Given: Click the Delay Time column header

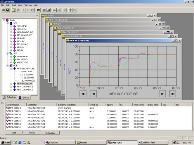Looking at the screenshot, I should coord(154,105).
